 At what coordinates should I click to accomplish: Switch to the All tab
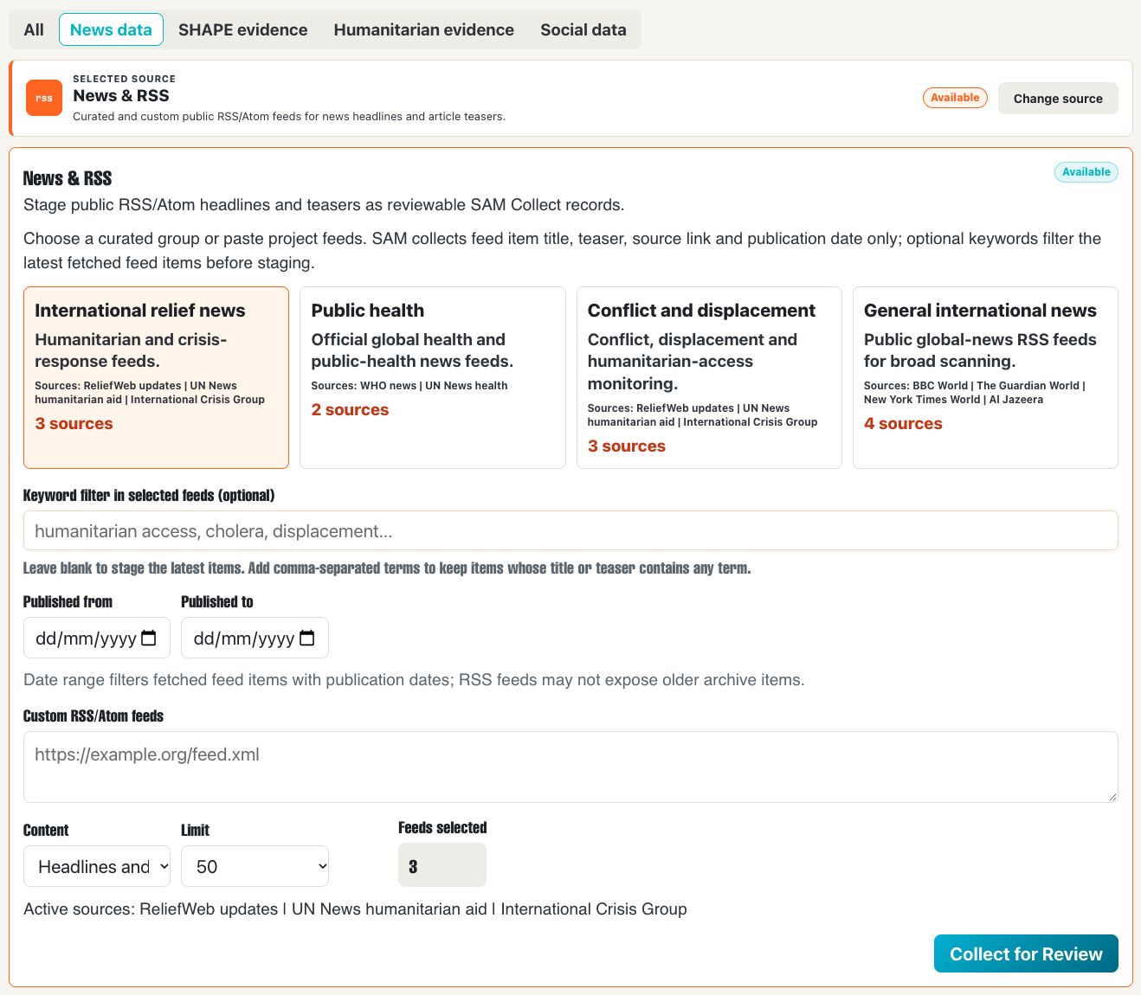tap(34, 29)
